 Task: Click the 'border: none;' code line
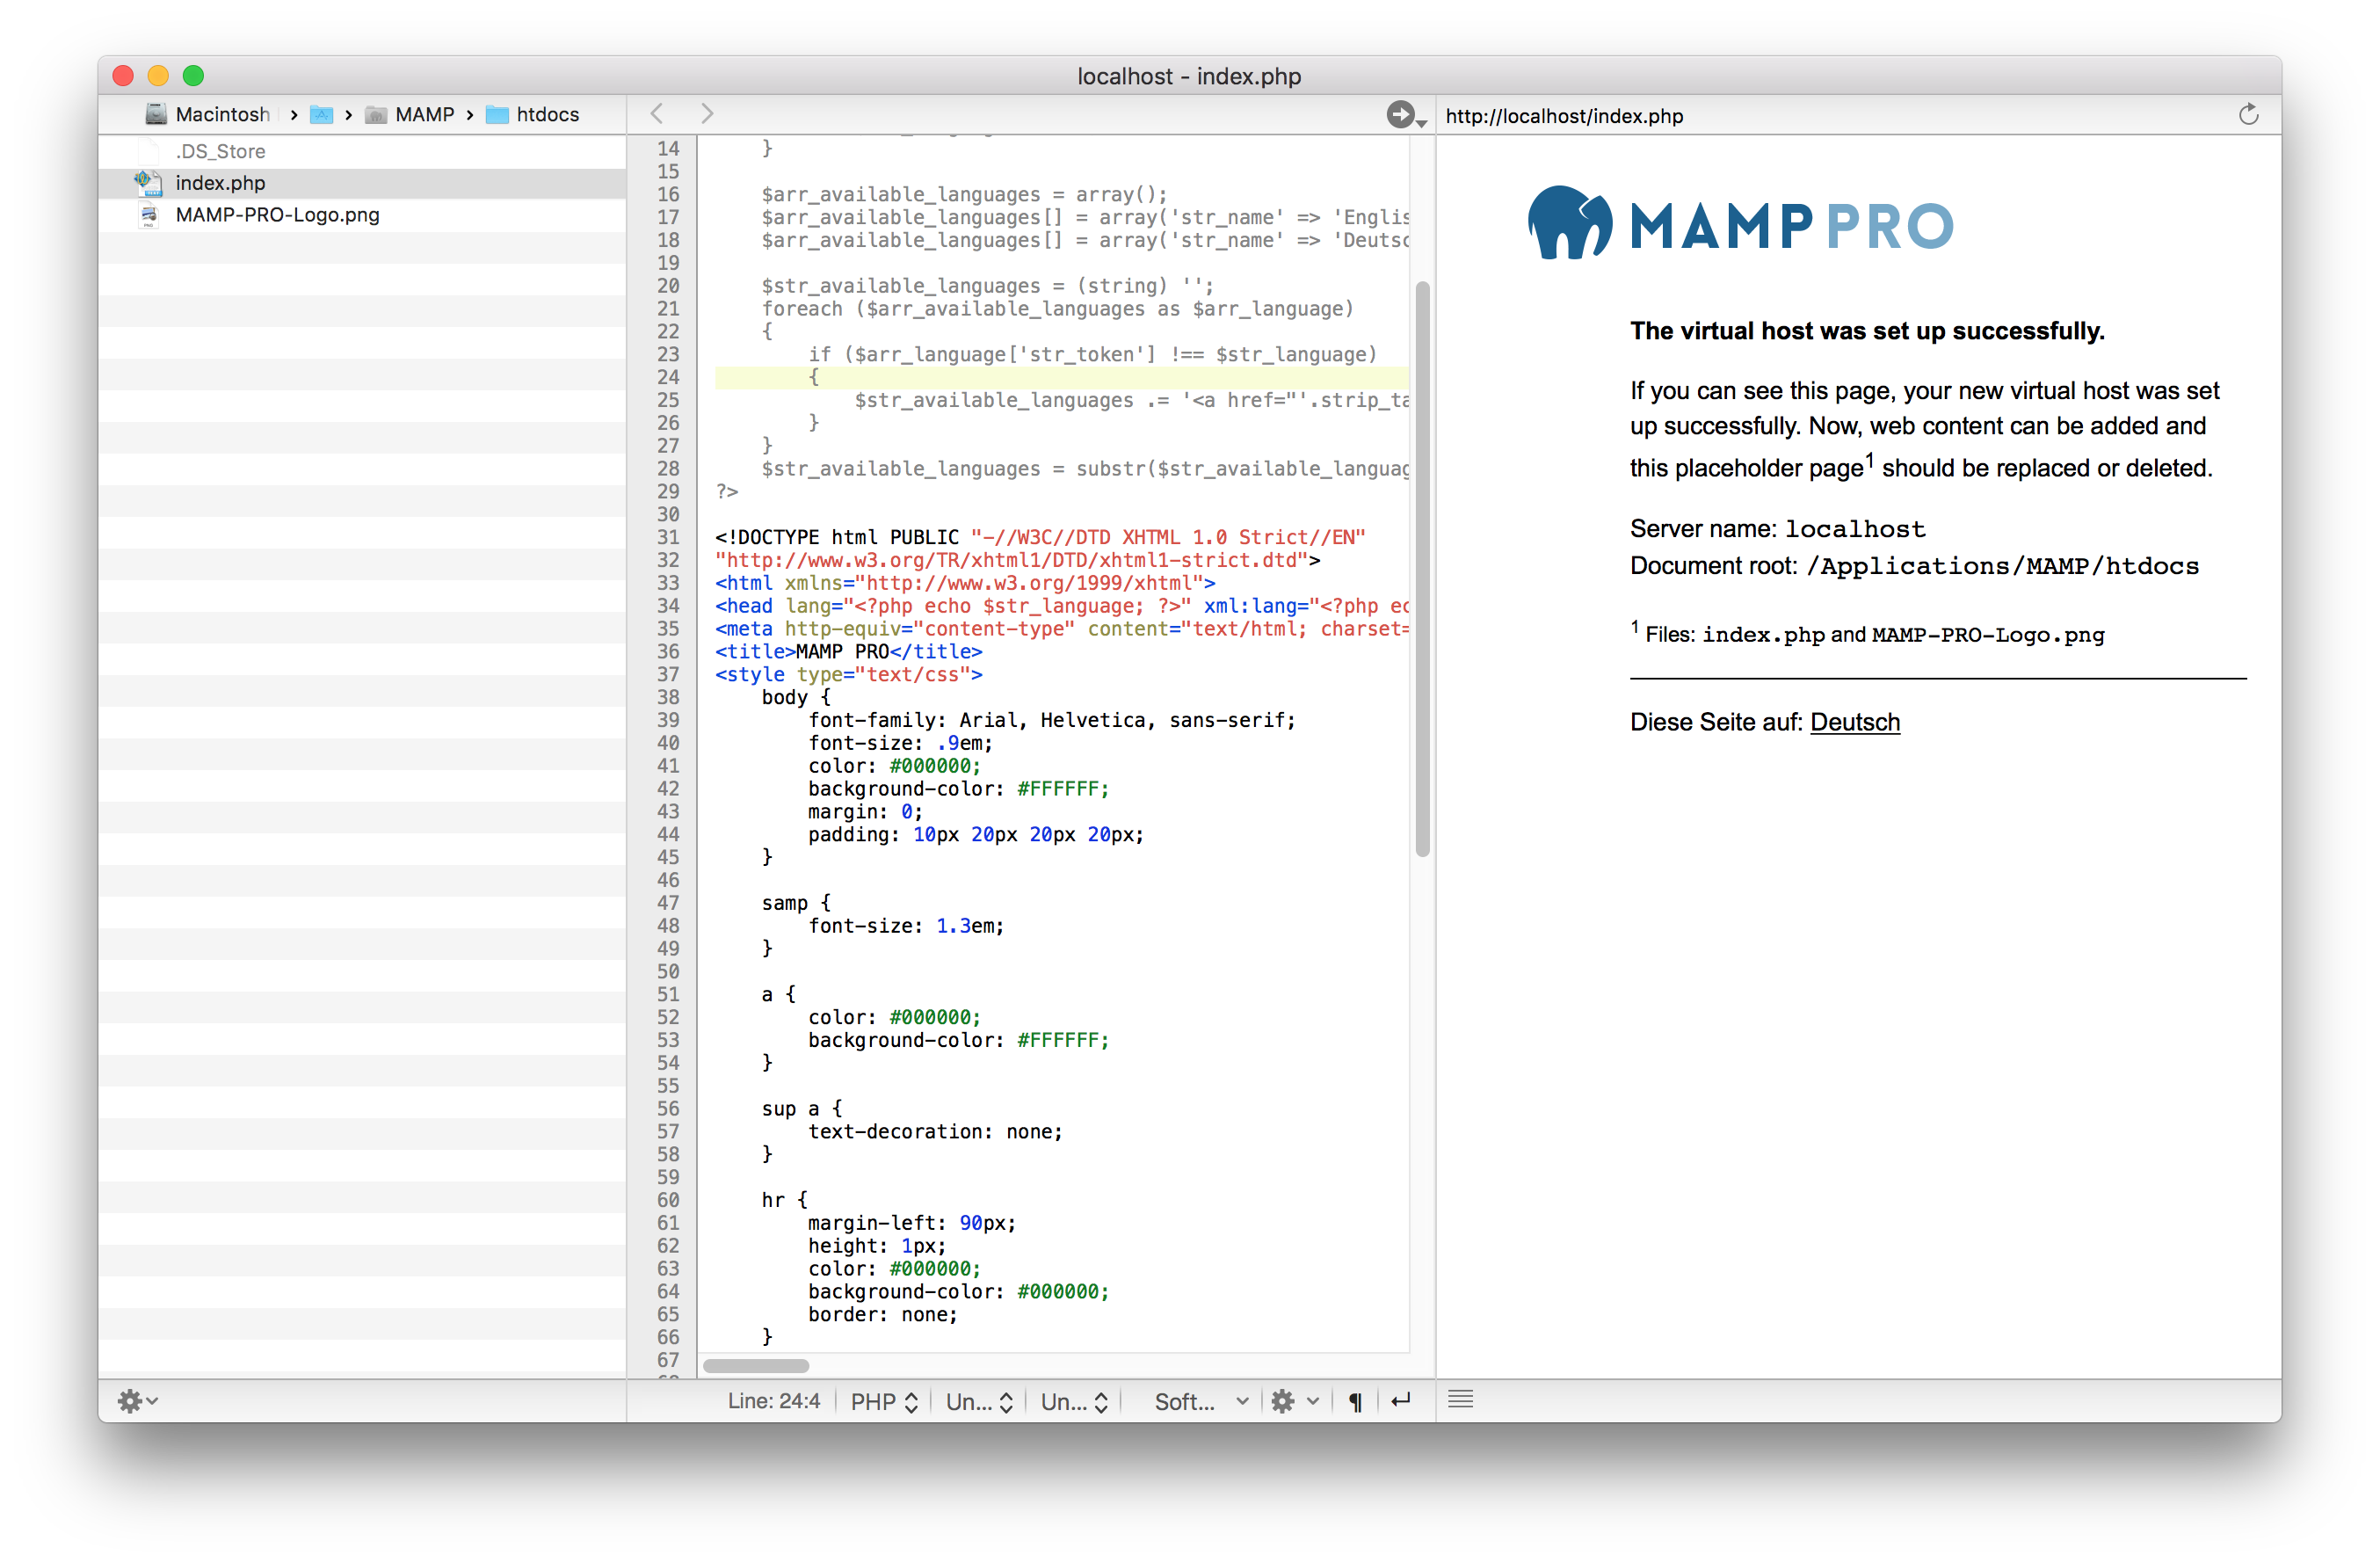click(883, 1315)
